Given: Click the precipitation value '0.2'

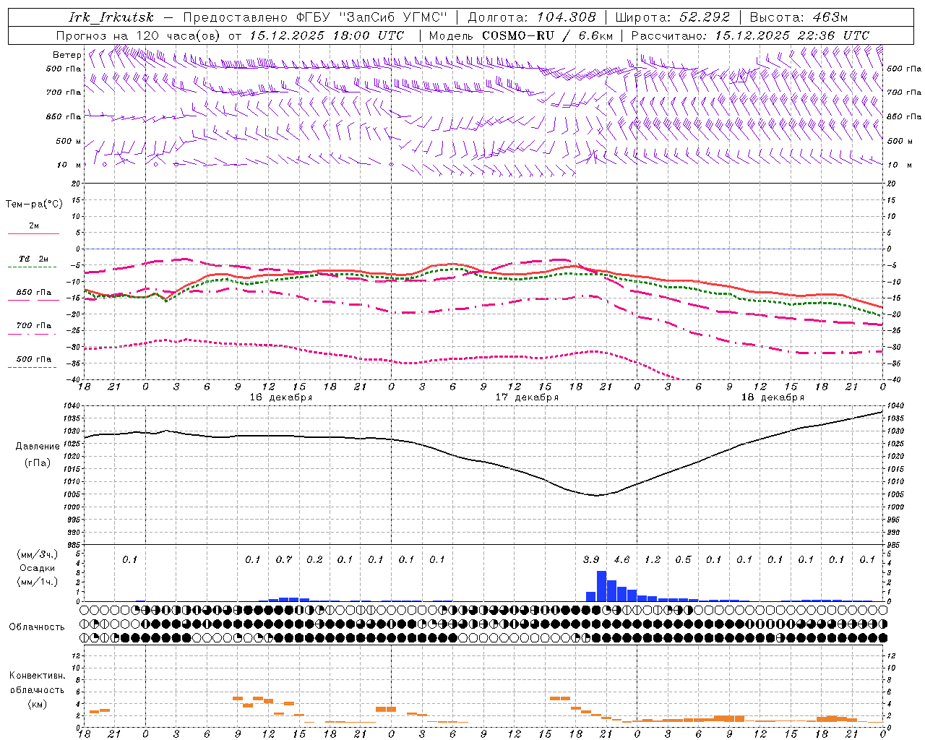Looking at the screenshot, I should click(x=314, y=559).
